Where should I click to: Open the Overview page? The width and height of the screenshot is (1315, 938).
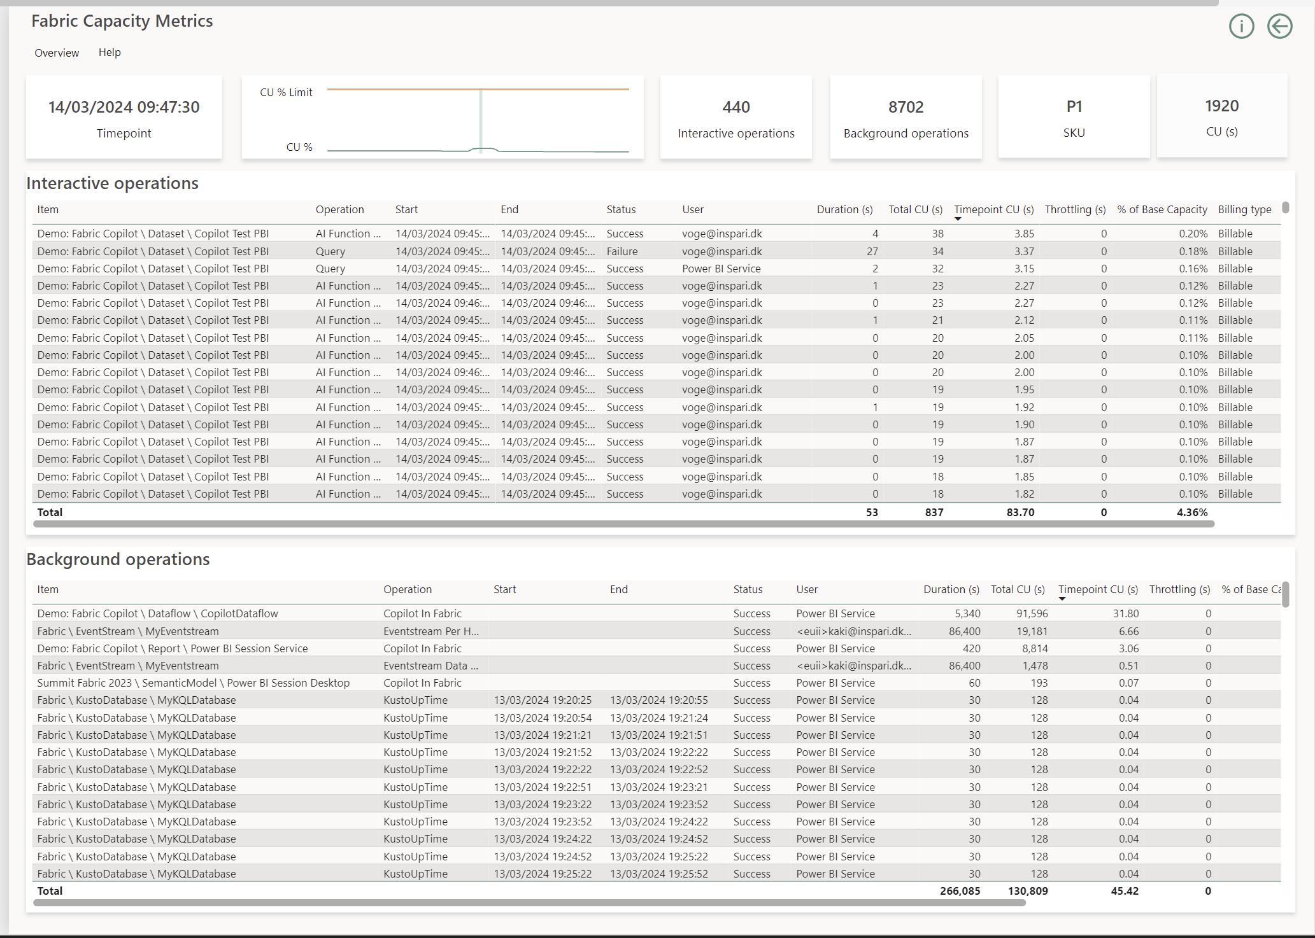pyautogui.click(x=57, y=52)
